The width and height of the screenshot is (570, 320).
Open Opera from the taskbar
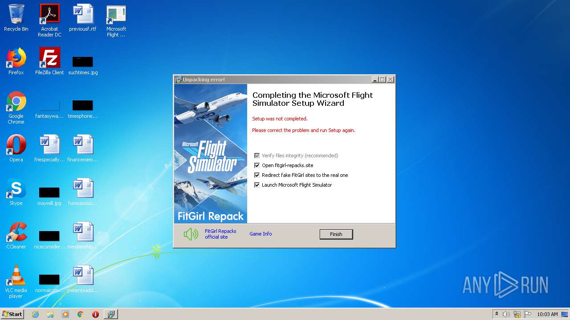95,314
